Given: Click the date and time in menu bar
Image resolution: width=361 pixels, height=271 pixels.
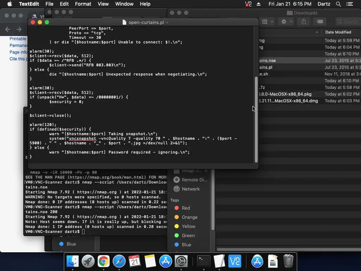Looking at the screenshot, I should 290,4.
